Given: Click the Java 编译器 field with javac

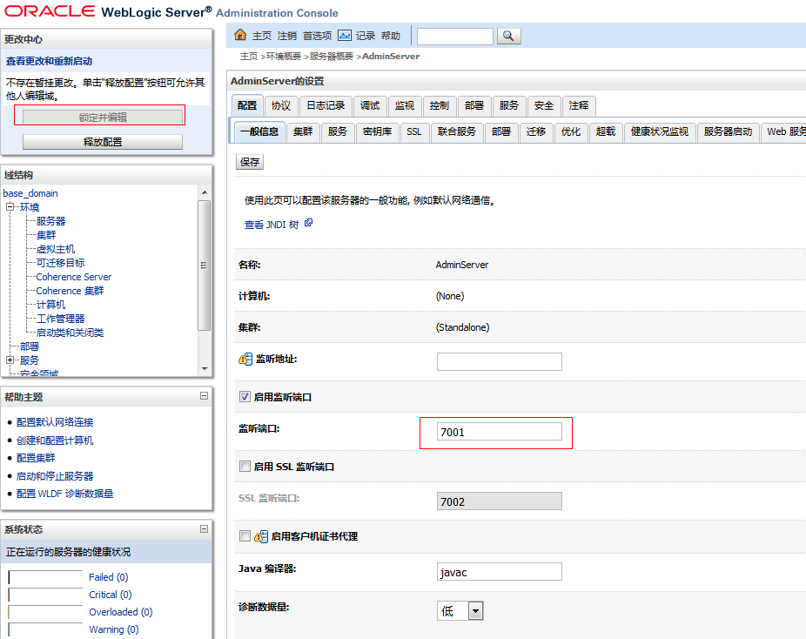Looking at the screenshot, I should click(x=499, y=572).
